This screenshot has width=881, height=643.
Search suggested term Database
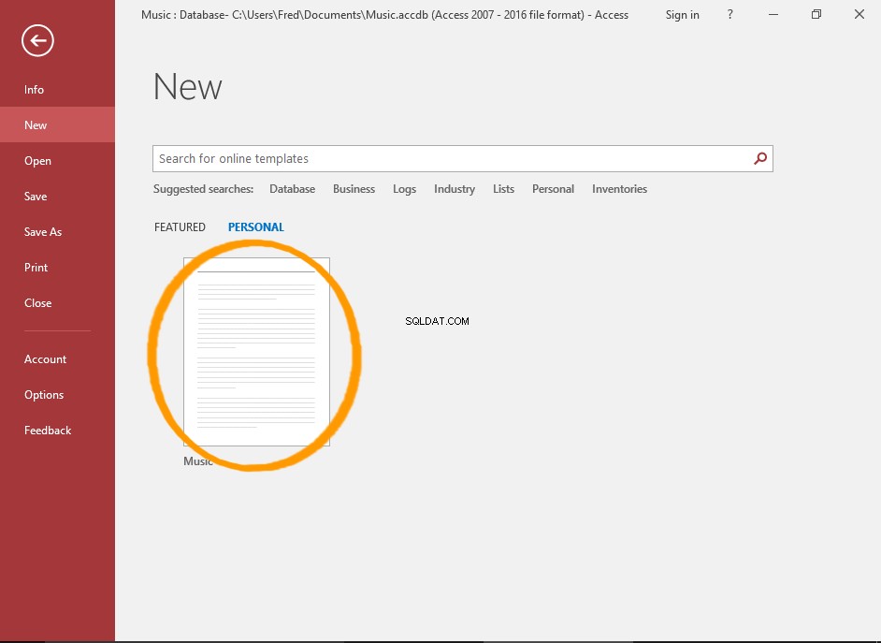292,189
